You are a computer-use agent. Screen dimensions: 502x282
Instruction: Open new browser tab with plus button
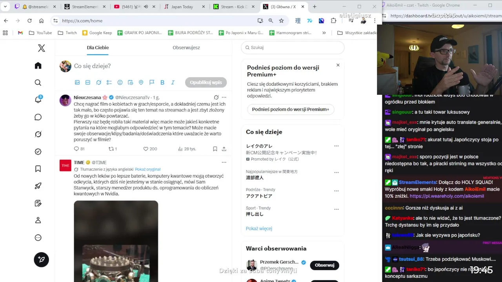(315, 7)
